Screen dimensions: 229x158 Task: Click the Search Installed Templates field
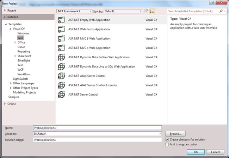[x=193, y=11]
